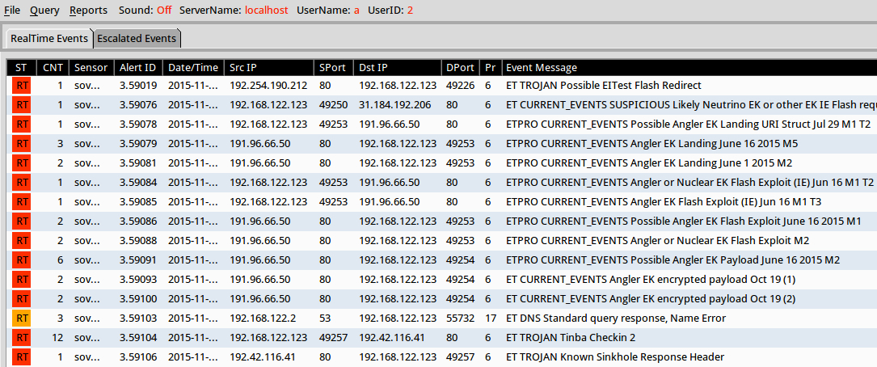
Task: Click RT badge for alert 3.59088
Action: (x=22, y=240)
